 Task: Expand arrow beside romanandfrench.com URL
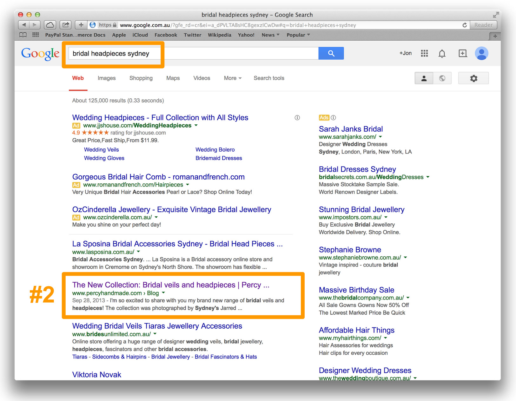click(188, 185)
